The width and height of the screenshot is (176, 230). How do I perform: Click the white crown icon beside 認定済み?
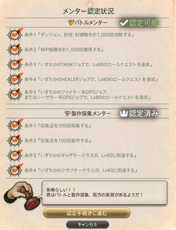click(124, 114)
